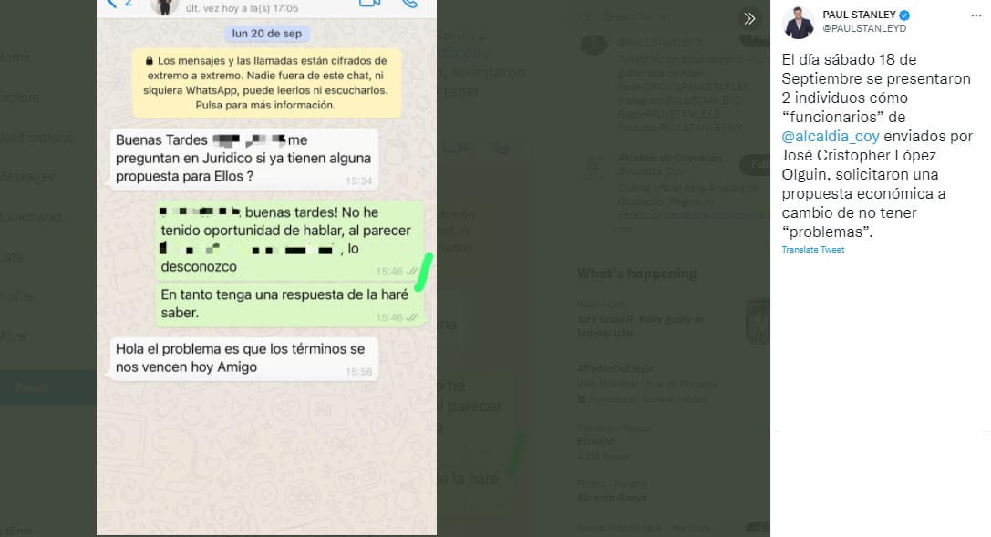Click Paul Stanley's profile avatar
Image resolution: width=991 pixels, height=537 pixels.
[x=798, y=22]
